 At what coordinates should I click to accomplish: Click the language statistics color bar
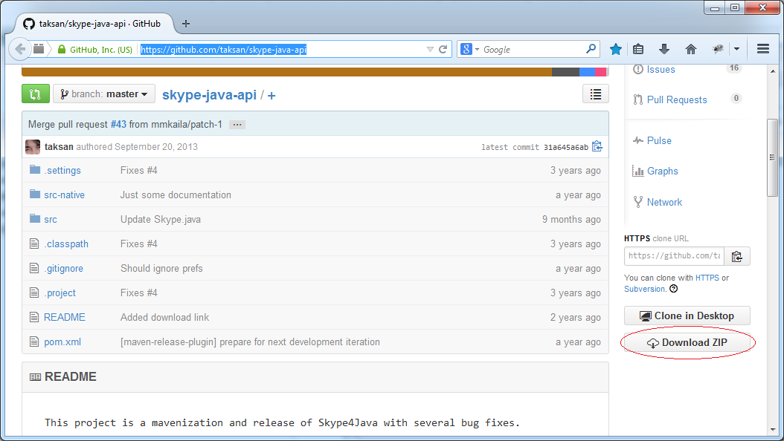(x=315, y=72)
